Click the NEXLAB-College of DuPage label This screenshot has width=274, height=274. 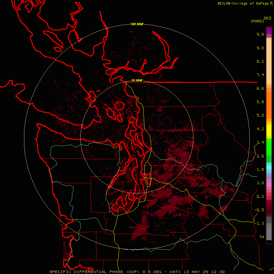(x=243, y=3)
